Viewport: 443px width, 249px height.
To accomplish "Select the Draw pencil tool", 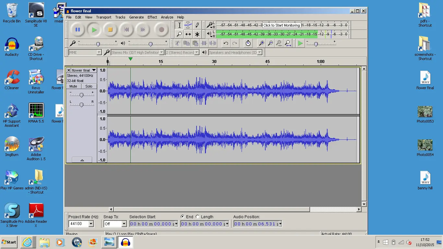I will click(197, 25).
